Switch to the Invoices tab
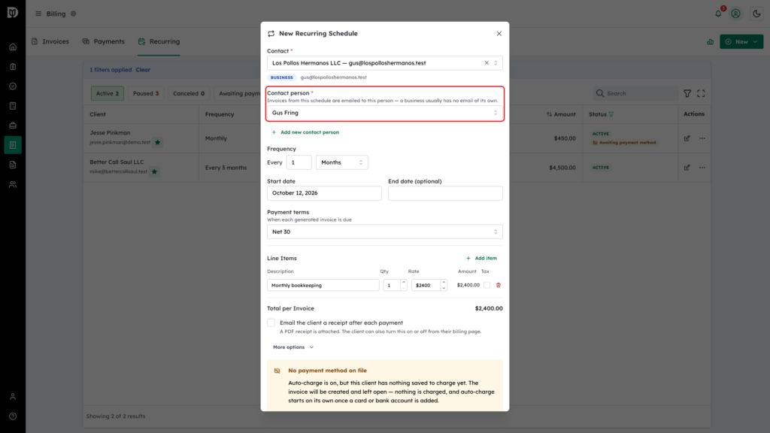This screenshot has height=433, width=770. click(50, 42)
